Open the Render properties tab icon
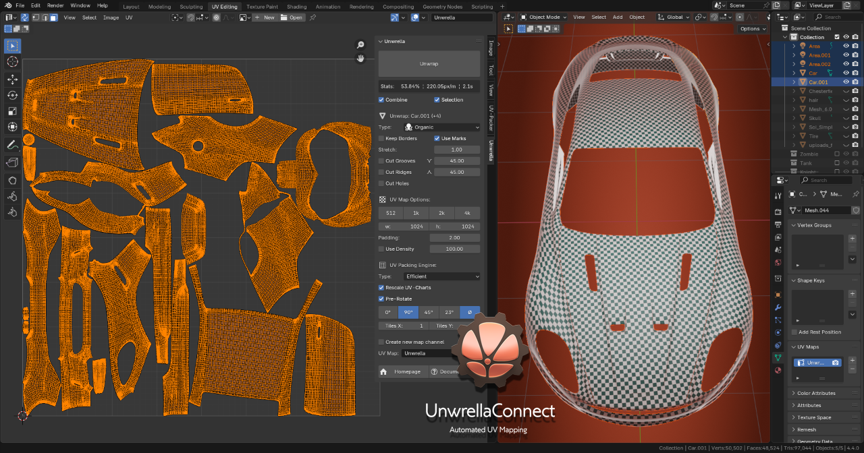864x453 pixels. (778, 212)
